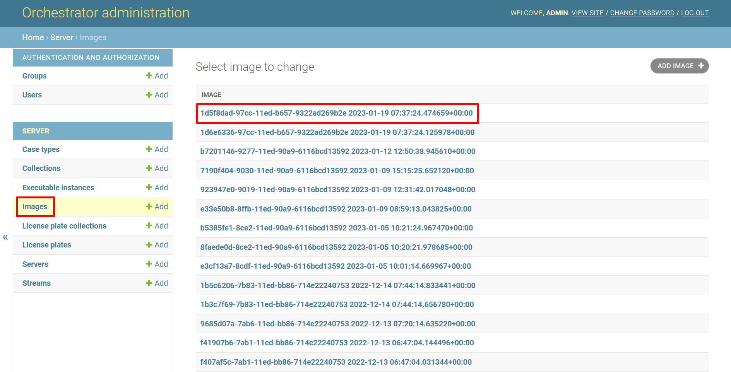Open the CHANGE PASSWORD link

coord(642,13)
